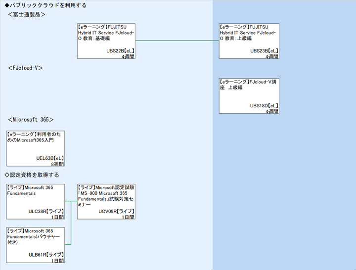Screen dimensions: 356x270
Task: Open Microsoft 365 Fundamentals course ULC38R
Action: pyautogui.click(x=36, y=202)
